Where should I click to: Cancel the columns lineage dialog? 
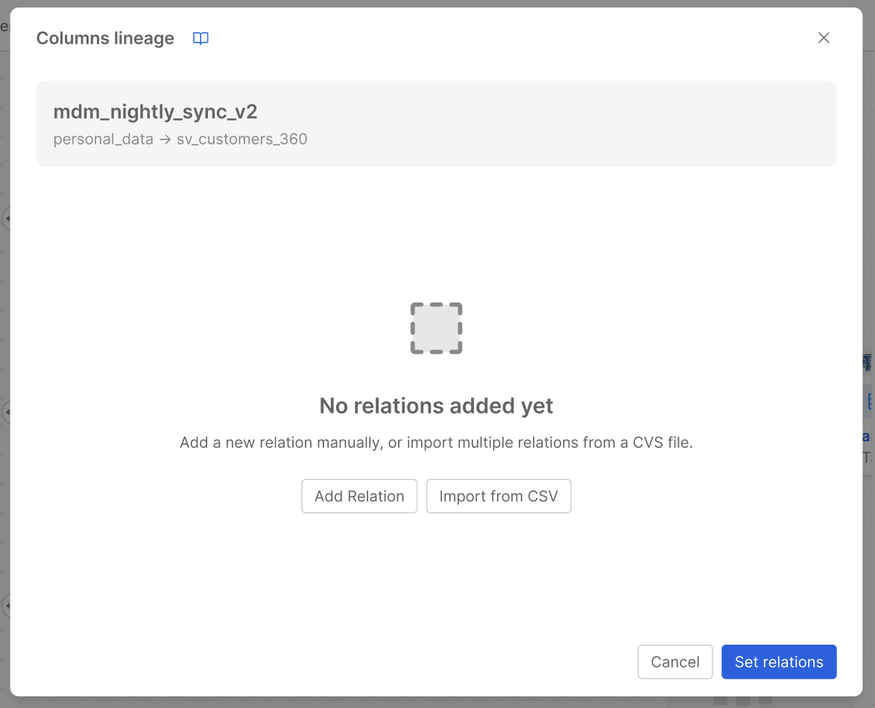675,662
